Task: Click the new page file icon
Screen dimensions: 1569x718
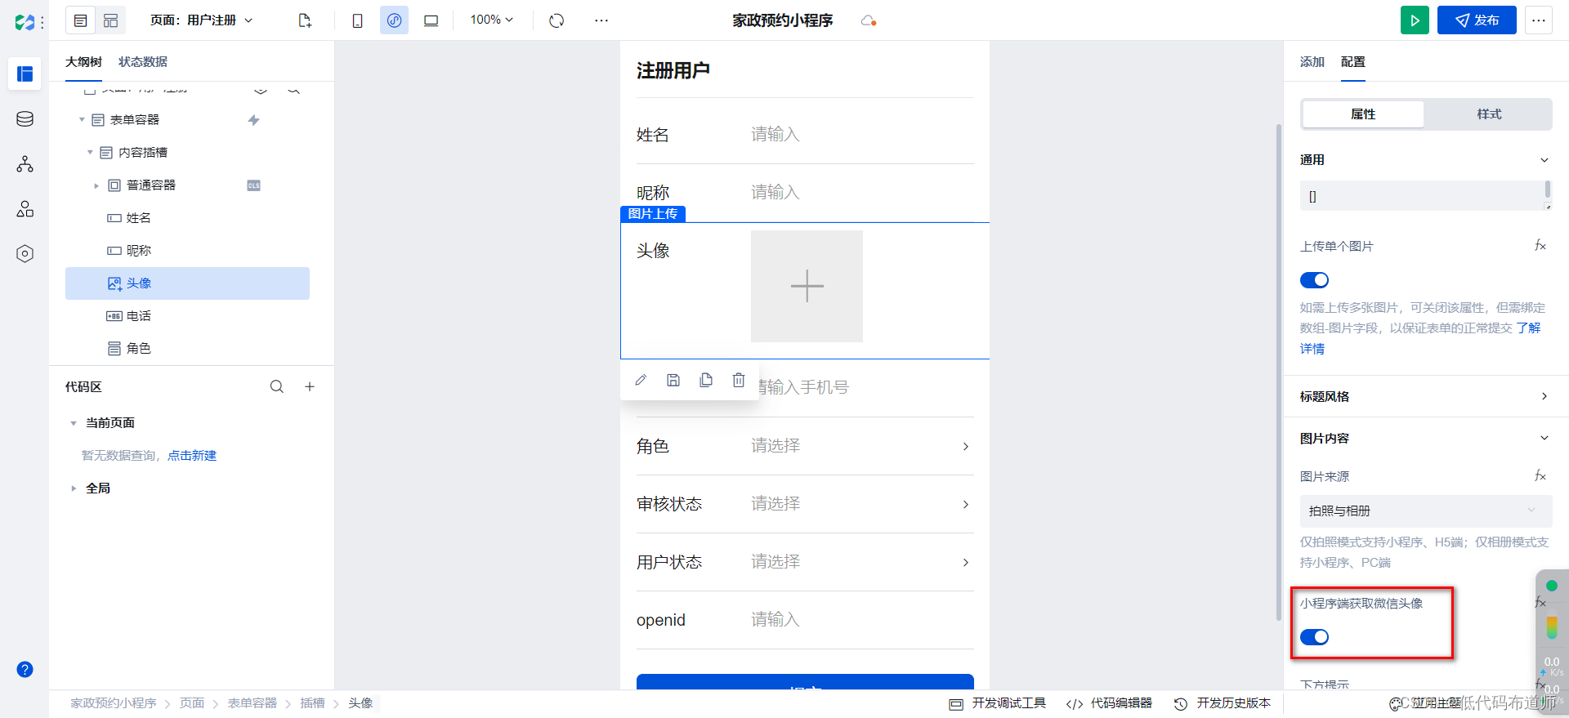Action: click(x=305, y=20)
